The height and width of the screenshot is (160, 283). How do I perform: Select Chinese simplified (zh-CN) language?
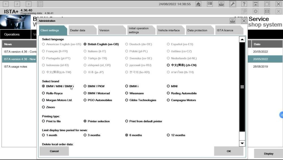point(182,65)
